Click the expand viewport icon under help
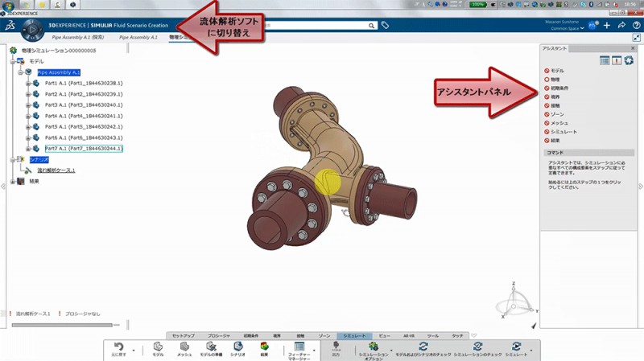Screen dimensions: 644x361 pos(636,38)
